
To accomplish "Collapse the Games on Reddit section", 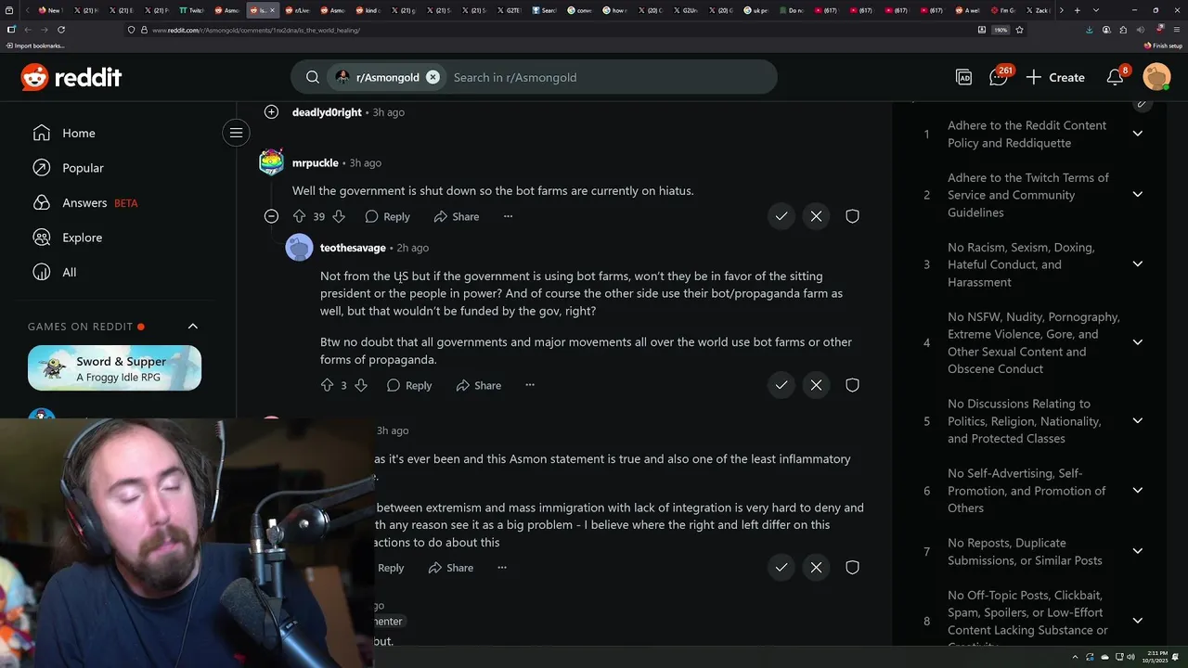I will click(x=193, y=327).
